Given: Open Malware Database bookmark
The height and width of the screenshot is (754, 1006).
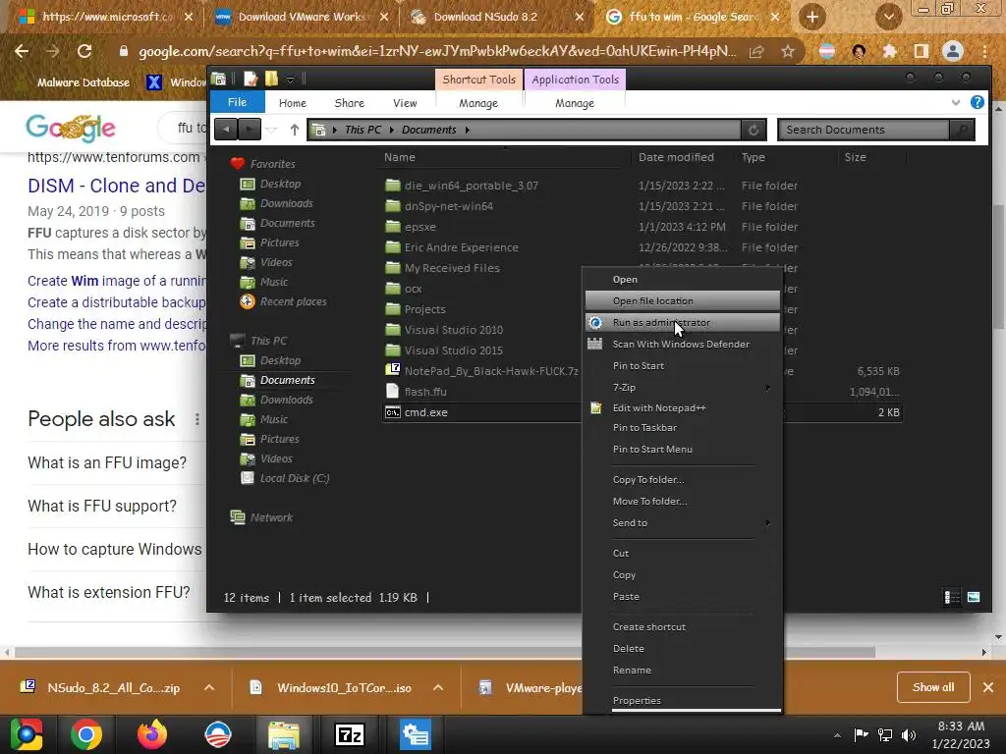Looking at the screenshot, I should point(84,82).
